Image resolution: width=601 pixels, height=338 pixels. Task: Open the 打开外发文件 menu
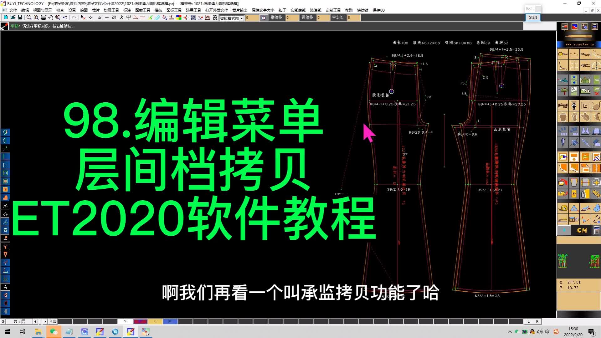pos(217,10)
